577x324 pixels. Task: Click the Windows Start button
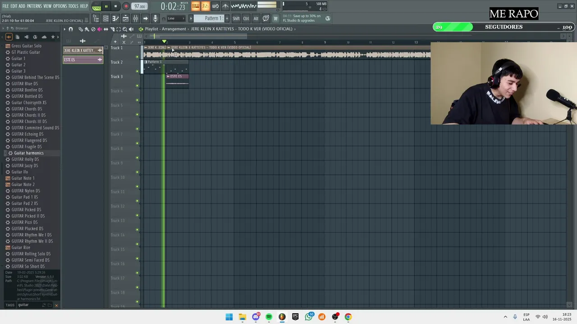[x=229, y=317]
